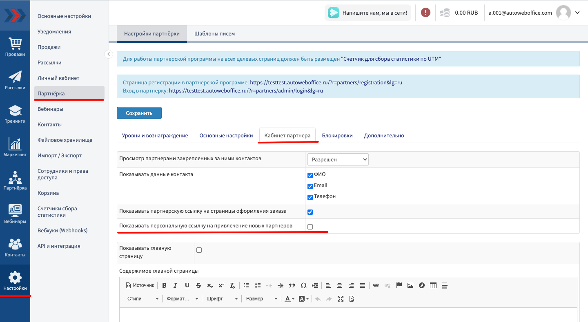Open the Блокировки tab

[x=337, y=135]
